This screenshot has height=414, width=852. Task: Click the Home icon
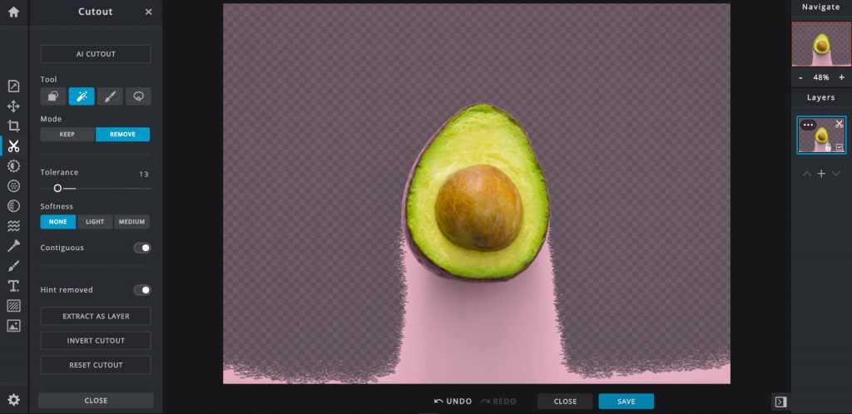pos(13,12)
